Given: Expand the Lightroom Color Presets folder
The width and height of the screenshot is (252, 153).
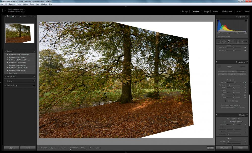Looking at the screenshot, I should [x=8, y=63].
